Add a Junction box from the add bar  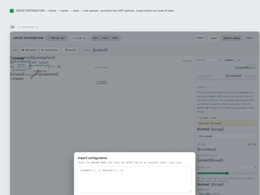50,50
